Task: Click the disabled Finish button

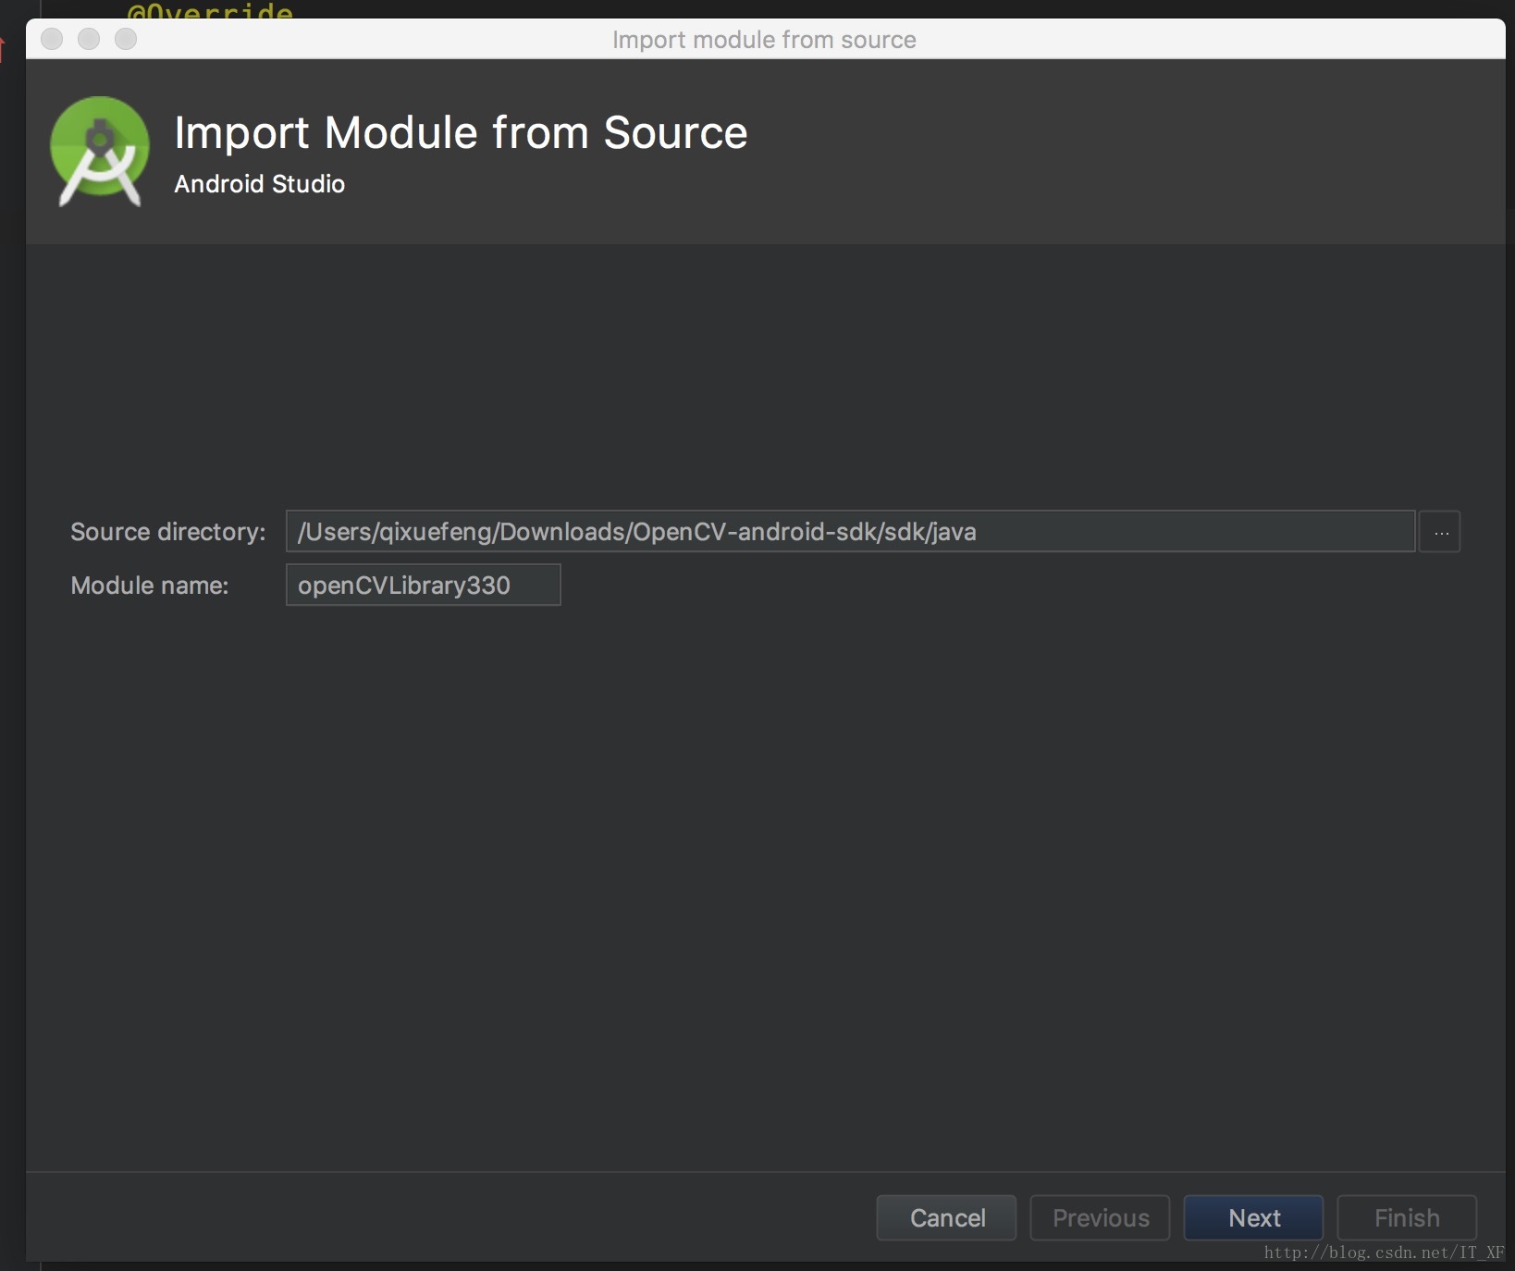Action: (x=1407, y=1217)
